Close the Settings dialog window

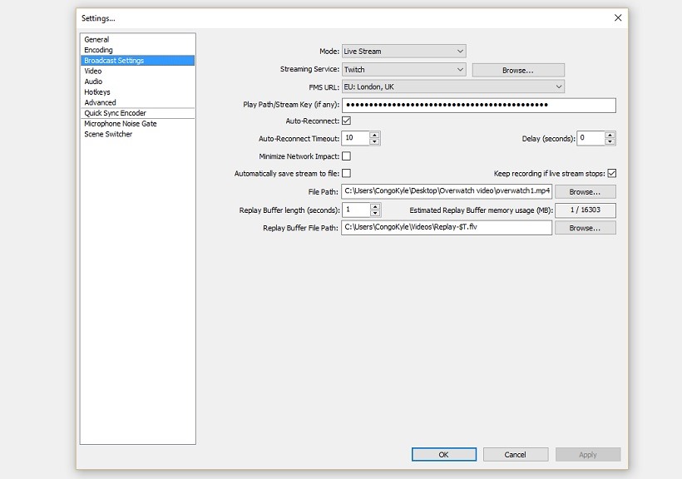618,17
